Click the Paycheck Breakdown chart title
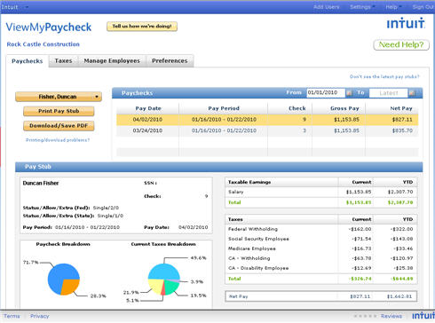Image resolution: width=435 pixels, height=323 pixels. [63, 244]
